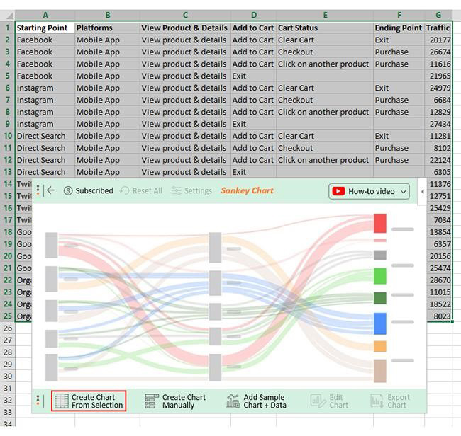Expand the How-to video dropdown arrow

click(404, 192)
